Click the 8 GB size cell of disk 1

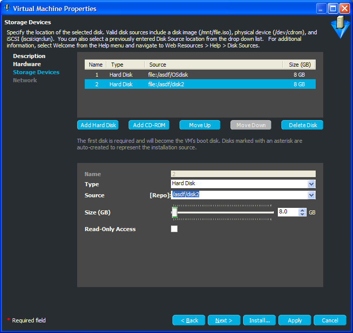[299, 75]
